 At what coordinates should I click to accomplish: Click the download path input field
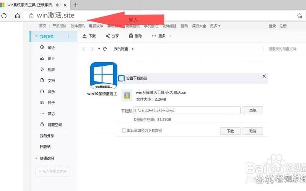point(187,110)
